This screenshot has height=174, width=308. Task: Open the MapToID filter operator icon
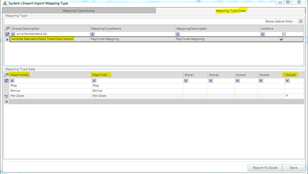click(x=94, y=81)
